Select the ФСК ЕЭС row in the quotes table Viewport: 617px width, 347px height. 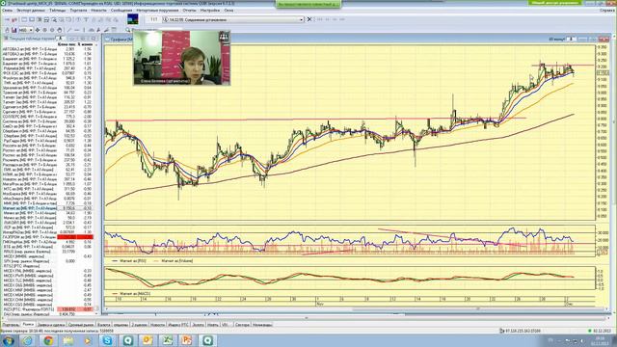pyautogui.click(x=48, y=73)
